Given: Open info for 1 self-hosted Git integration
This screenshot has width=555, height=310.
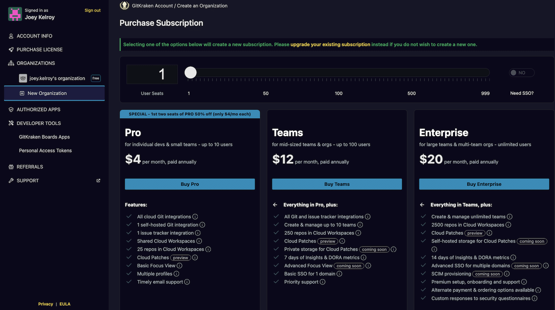Looking at the screenshot, I should coord(202,225).
